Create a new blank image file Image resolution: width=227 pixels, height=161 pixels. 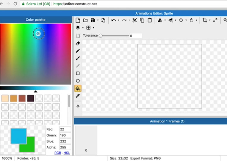click(78, 20)
